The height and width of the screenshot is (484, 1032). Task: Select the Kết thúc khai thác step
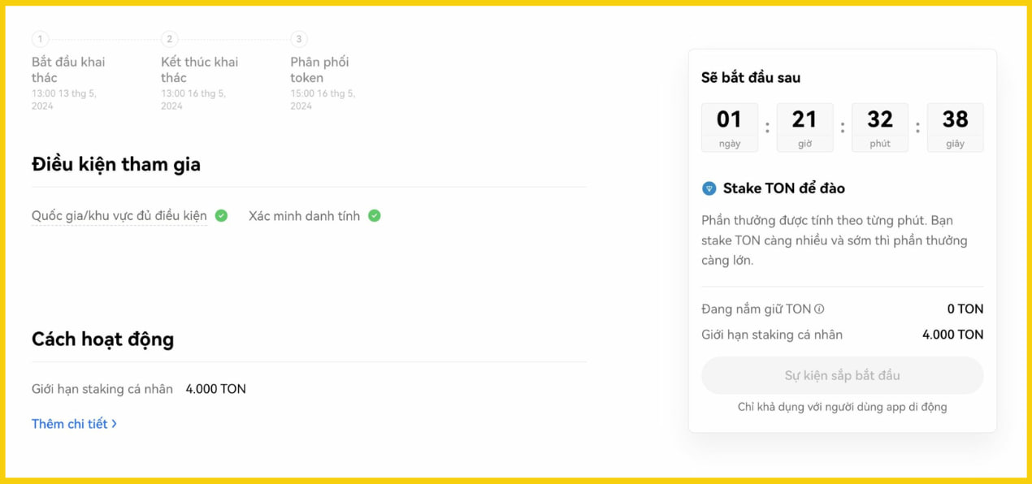[x=199, y=70]
